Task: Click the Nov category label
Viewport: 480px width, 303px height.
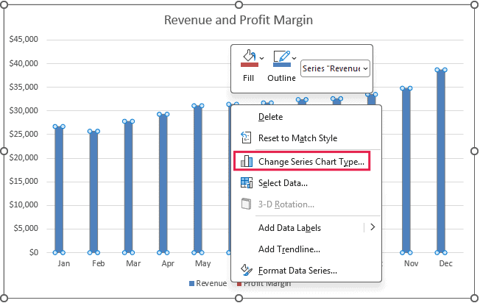Action: coord(411,263)
